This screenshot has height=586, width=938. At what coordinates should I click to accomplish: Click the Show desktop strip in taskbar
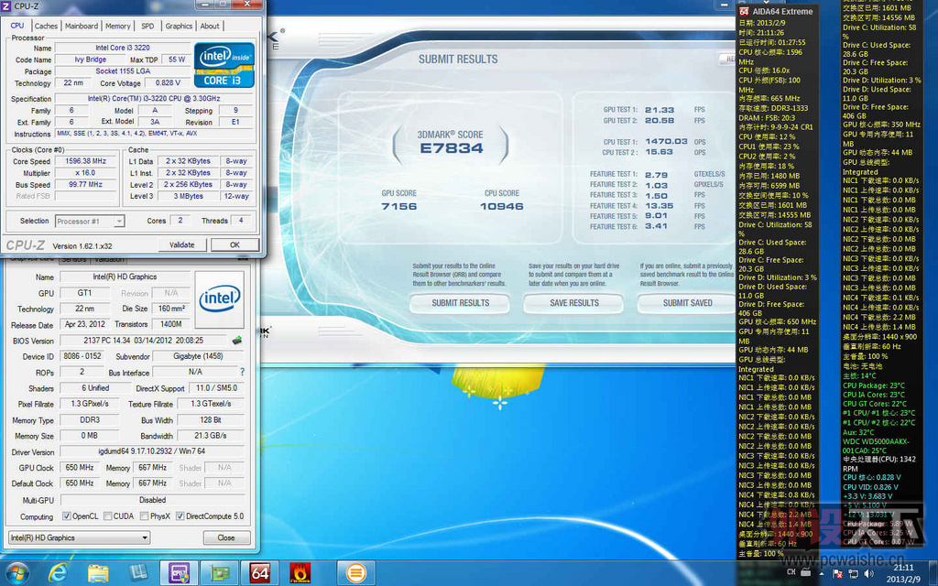[932, 573]
